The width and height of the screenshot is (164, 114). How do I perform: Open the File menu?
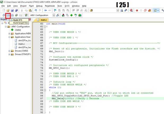click(x=3, y=6)
